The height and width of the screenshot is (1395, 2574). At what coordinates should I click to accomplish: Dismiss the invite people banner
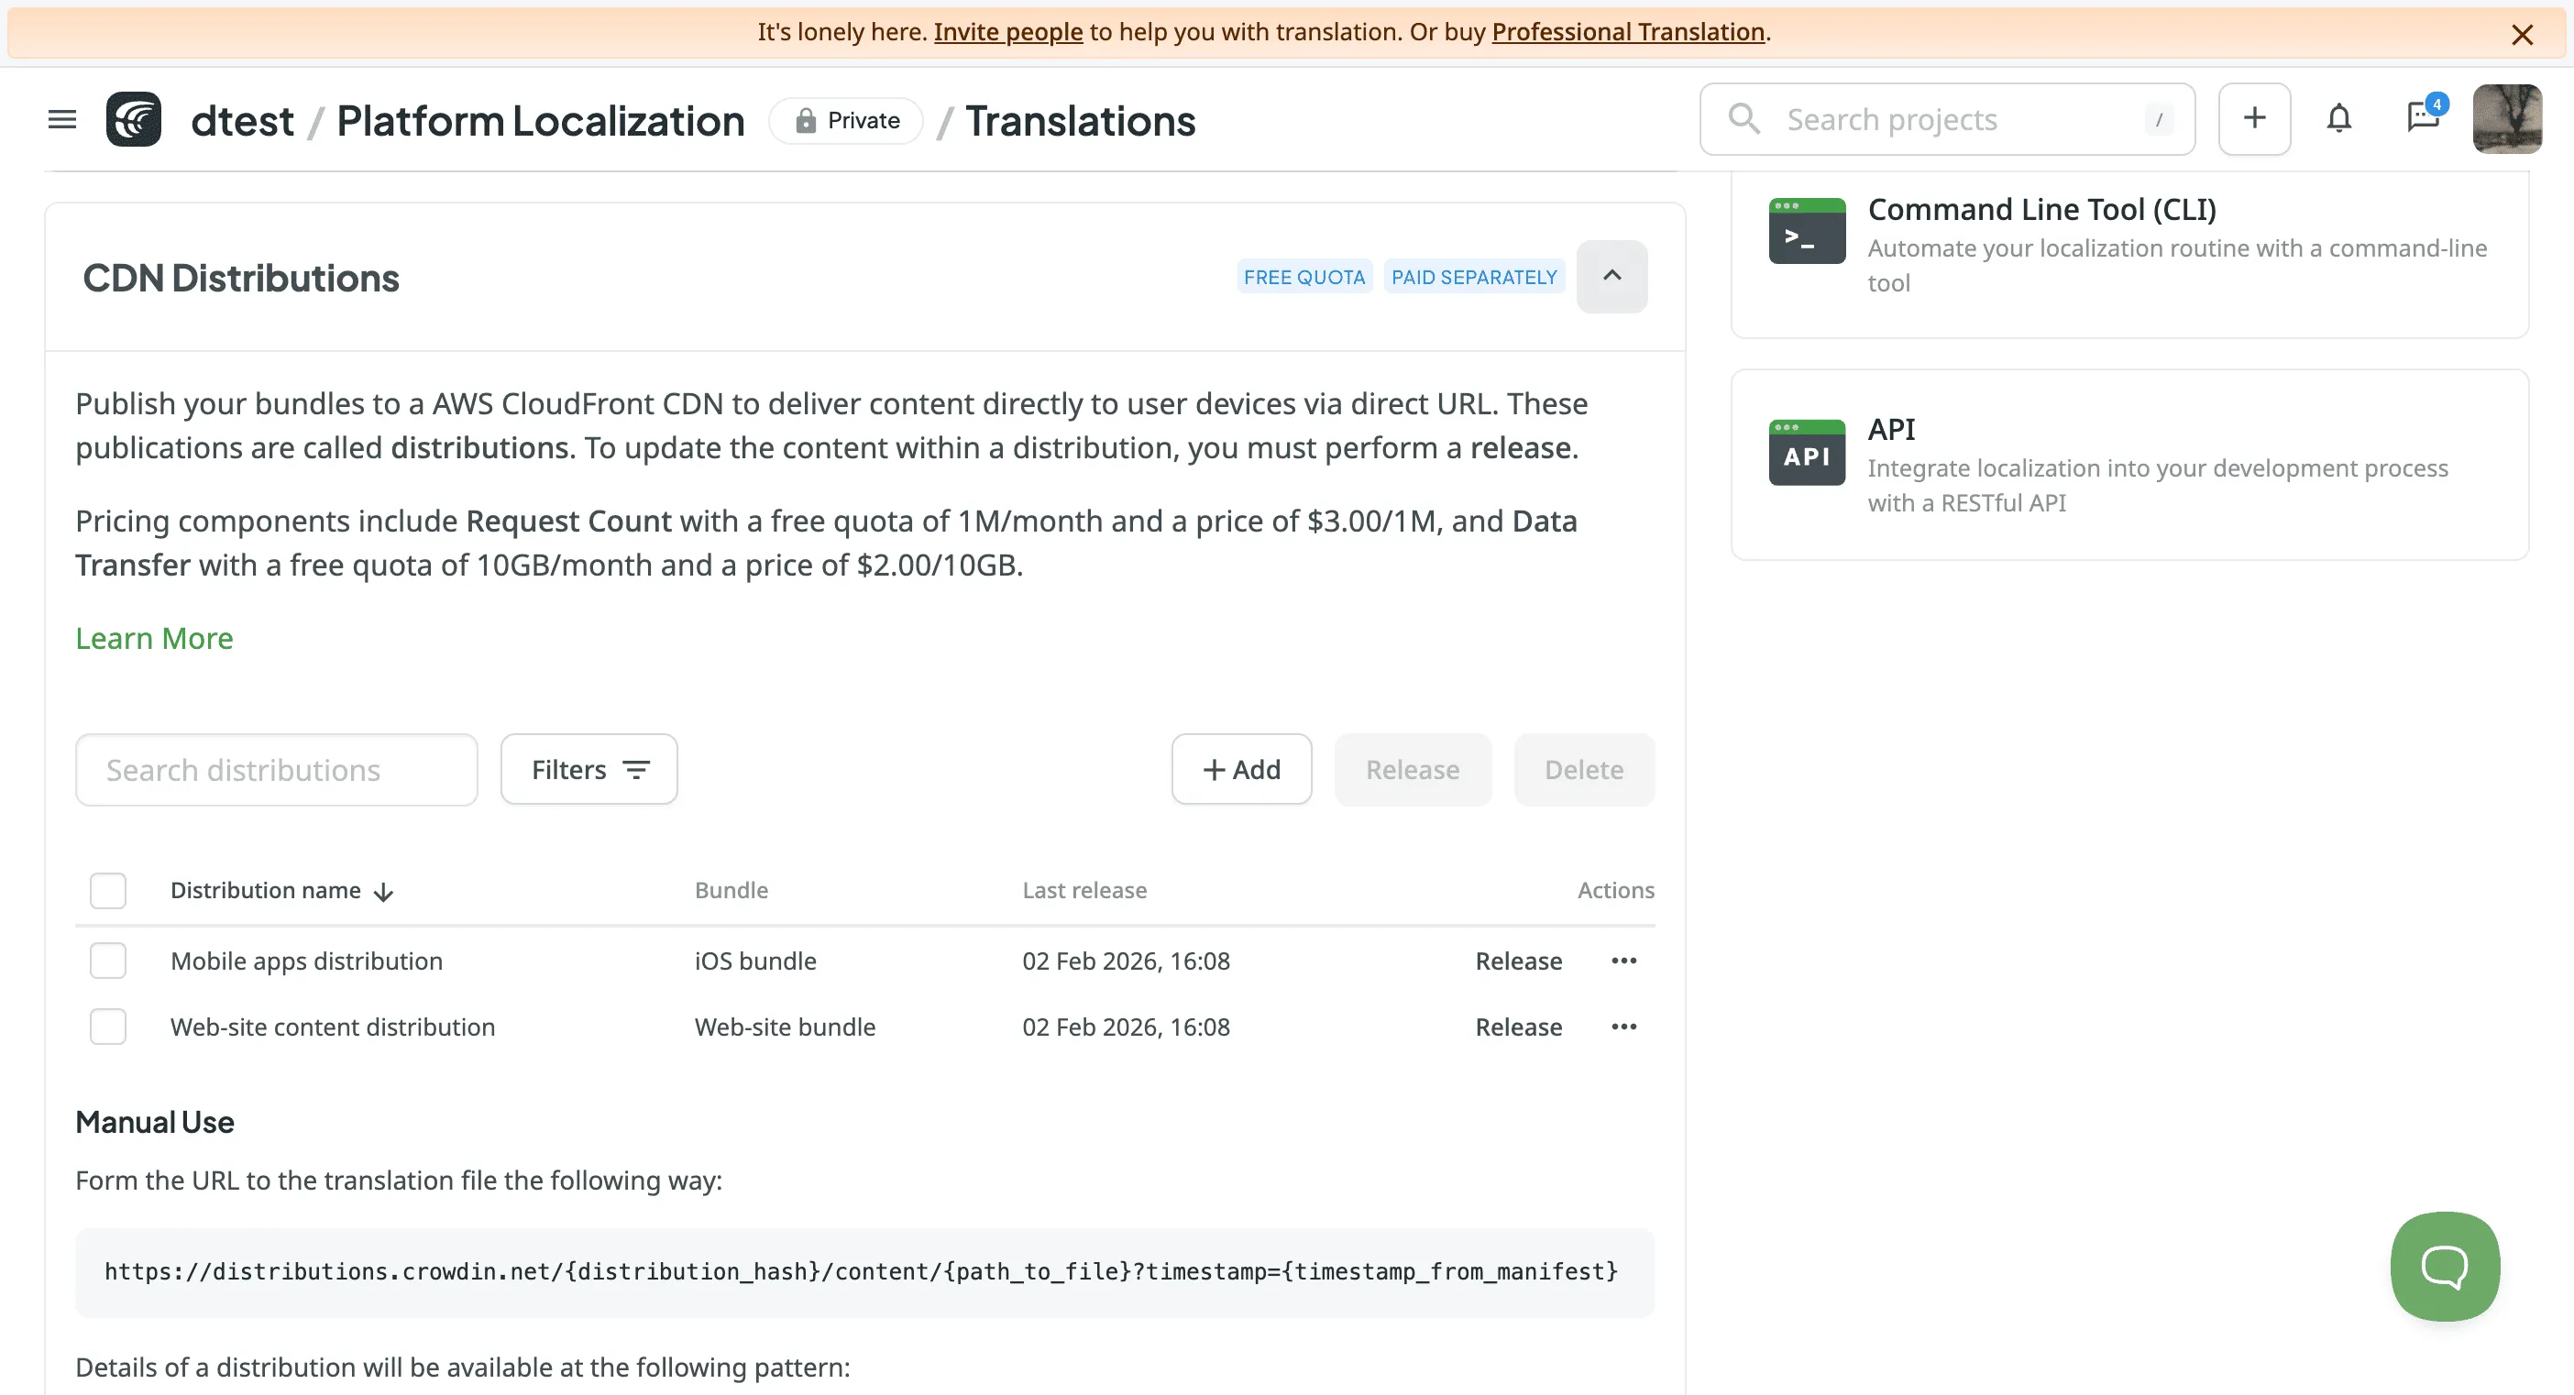[x=2522, y=35]
